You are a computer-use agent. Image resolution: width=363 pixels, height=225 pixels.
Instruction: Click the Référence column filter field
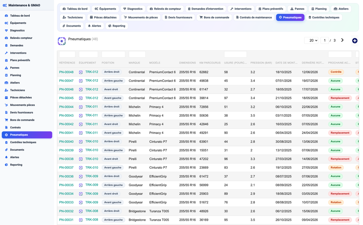[x=67, y=54]
